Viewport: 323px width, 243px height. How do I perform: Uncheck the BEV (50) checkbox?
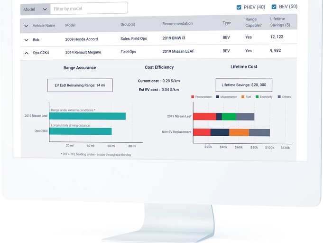(x=274, y=7)
